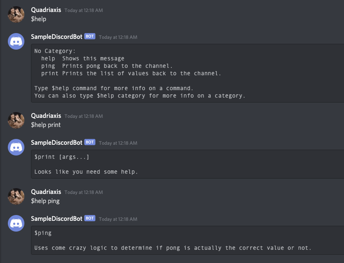Click the SampleDiscordBot avatar icon
This screenshot has width=344, height=263.
click(16, 41)
